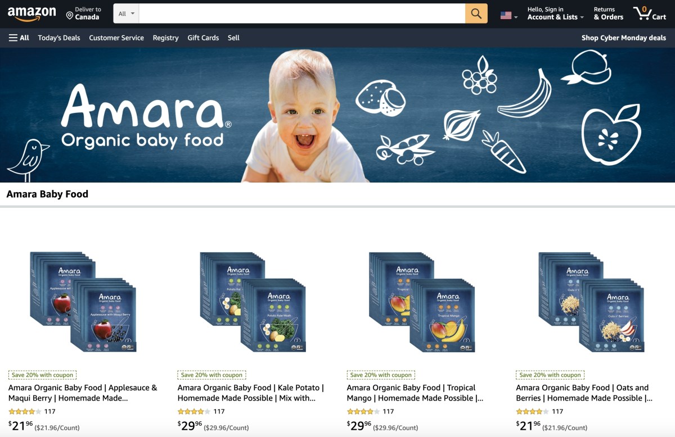The image size is (675, 437).
Task: Click in the search text field
Action: pyautogui.click(x=302, y=13)
